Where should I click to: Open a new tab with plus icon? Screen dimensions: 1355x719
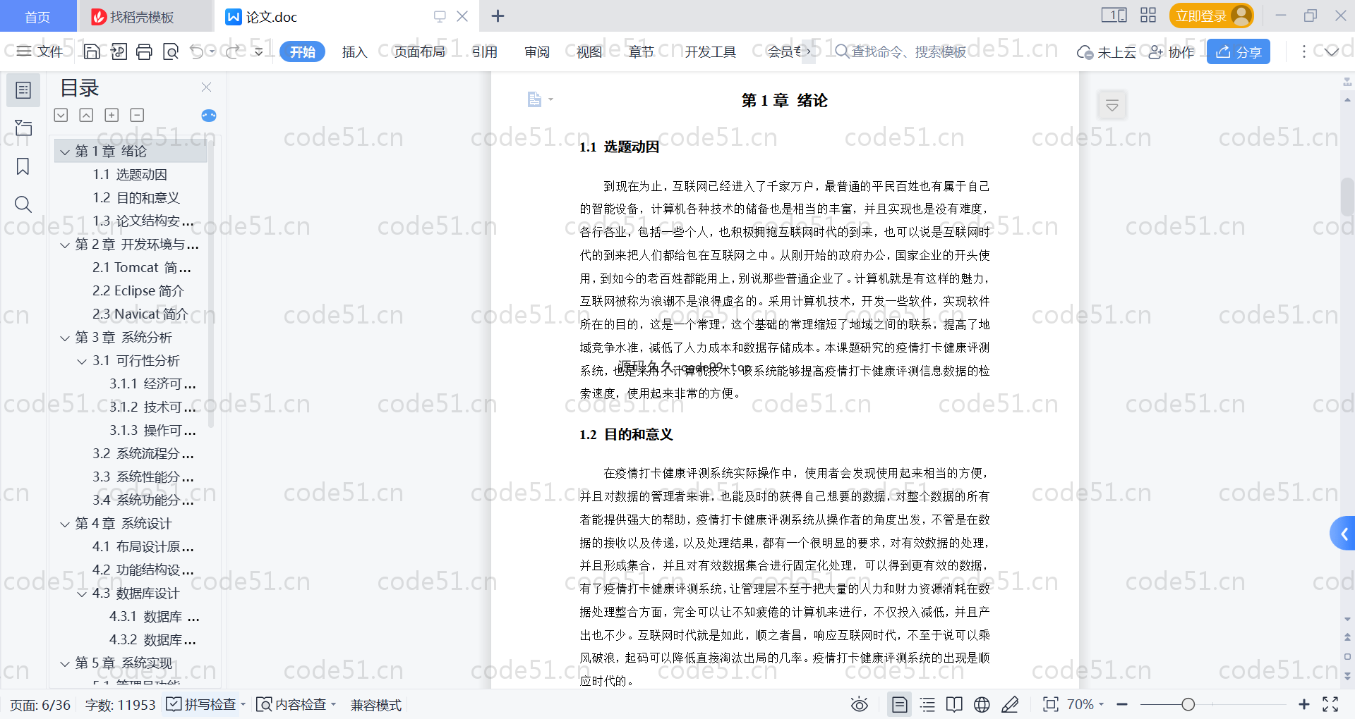498,16
